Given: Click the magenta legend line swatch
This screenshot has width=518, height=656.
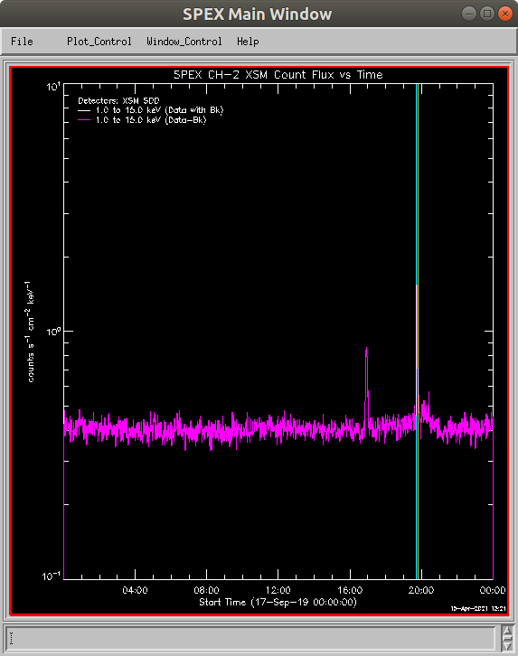Looking at the screenshot, I should click(84, 120).
